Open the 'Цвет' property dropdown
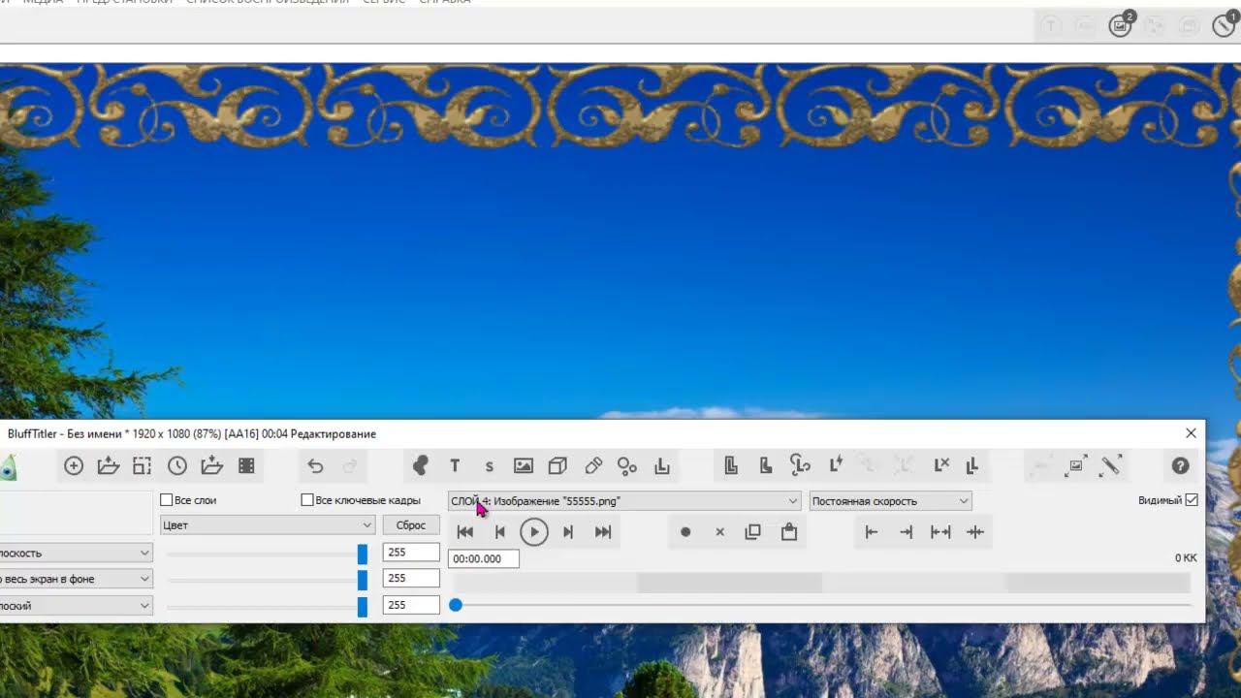The height and width of the screenshot is (698, 1241). 267,525
